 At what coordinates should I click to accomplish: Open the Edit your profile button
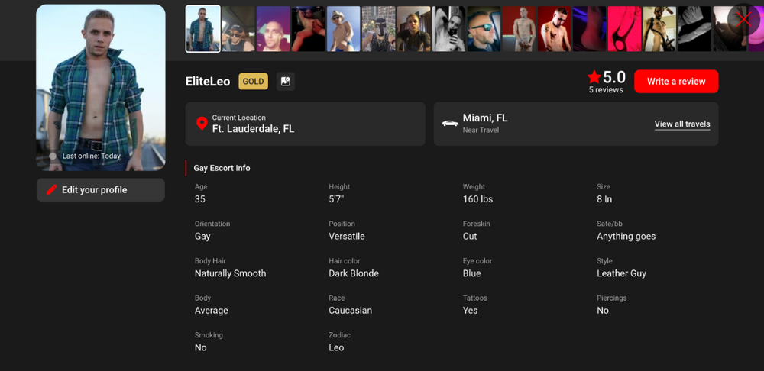click(x=101, y=190)
